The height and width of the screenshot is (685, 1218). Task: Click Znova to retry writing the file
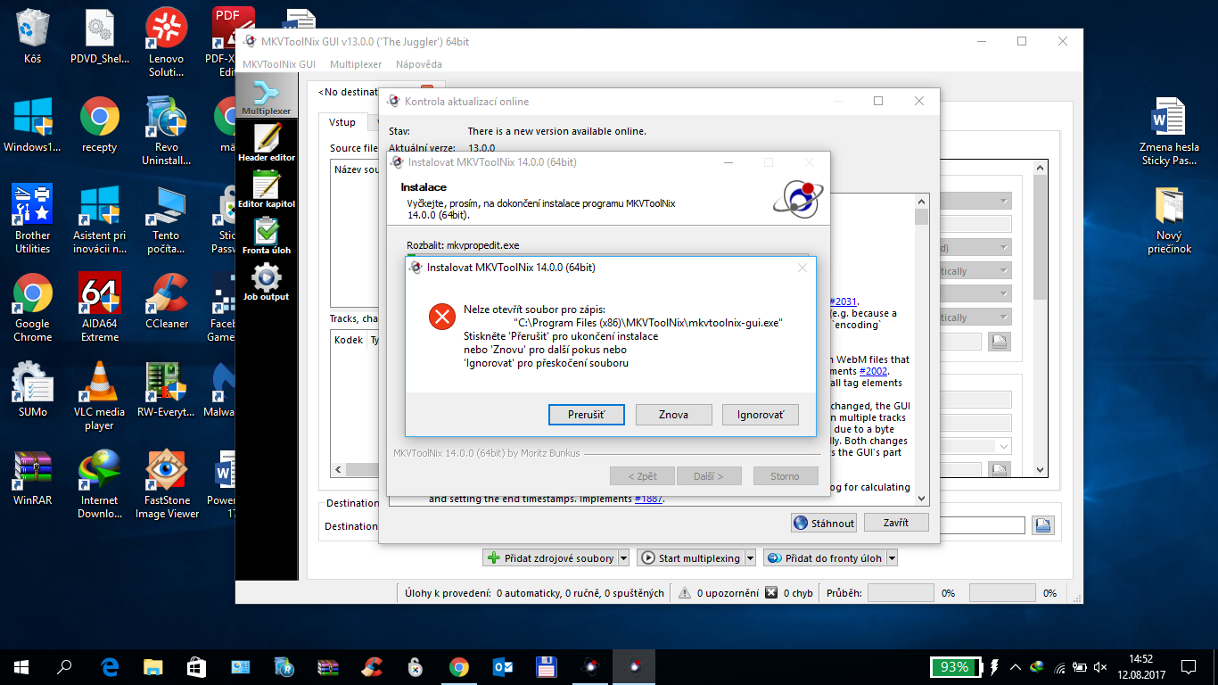[x=673, y=415]
